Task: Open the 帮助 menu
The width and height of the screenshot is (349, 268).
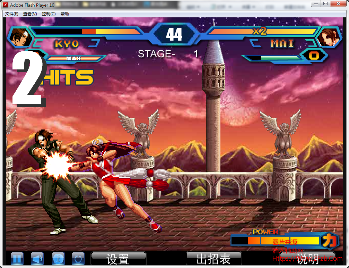Action: tap(64, 14)
